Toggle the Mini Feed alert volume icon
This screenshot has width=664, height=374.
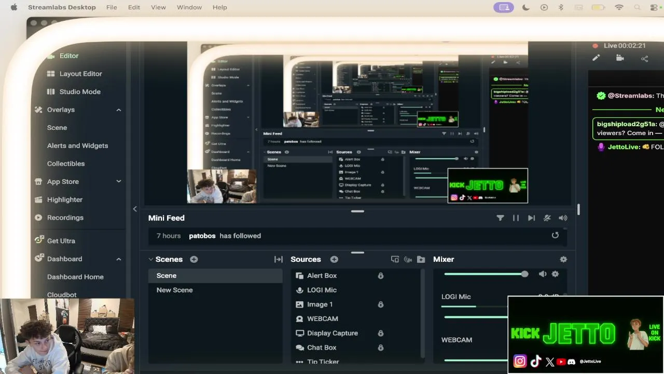click(x=563, y=218)
